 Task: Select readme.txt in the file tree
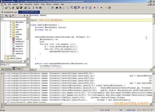coord(19,46)
